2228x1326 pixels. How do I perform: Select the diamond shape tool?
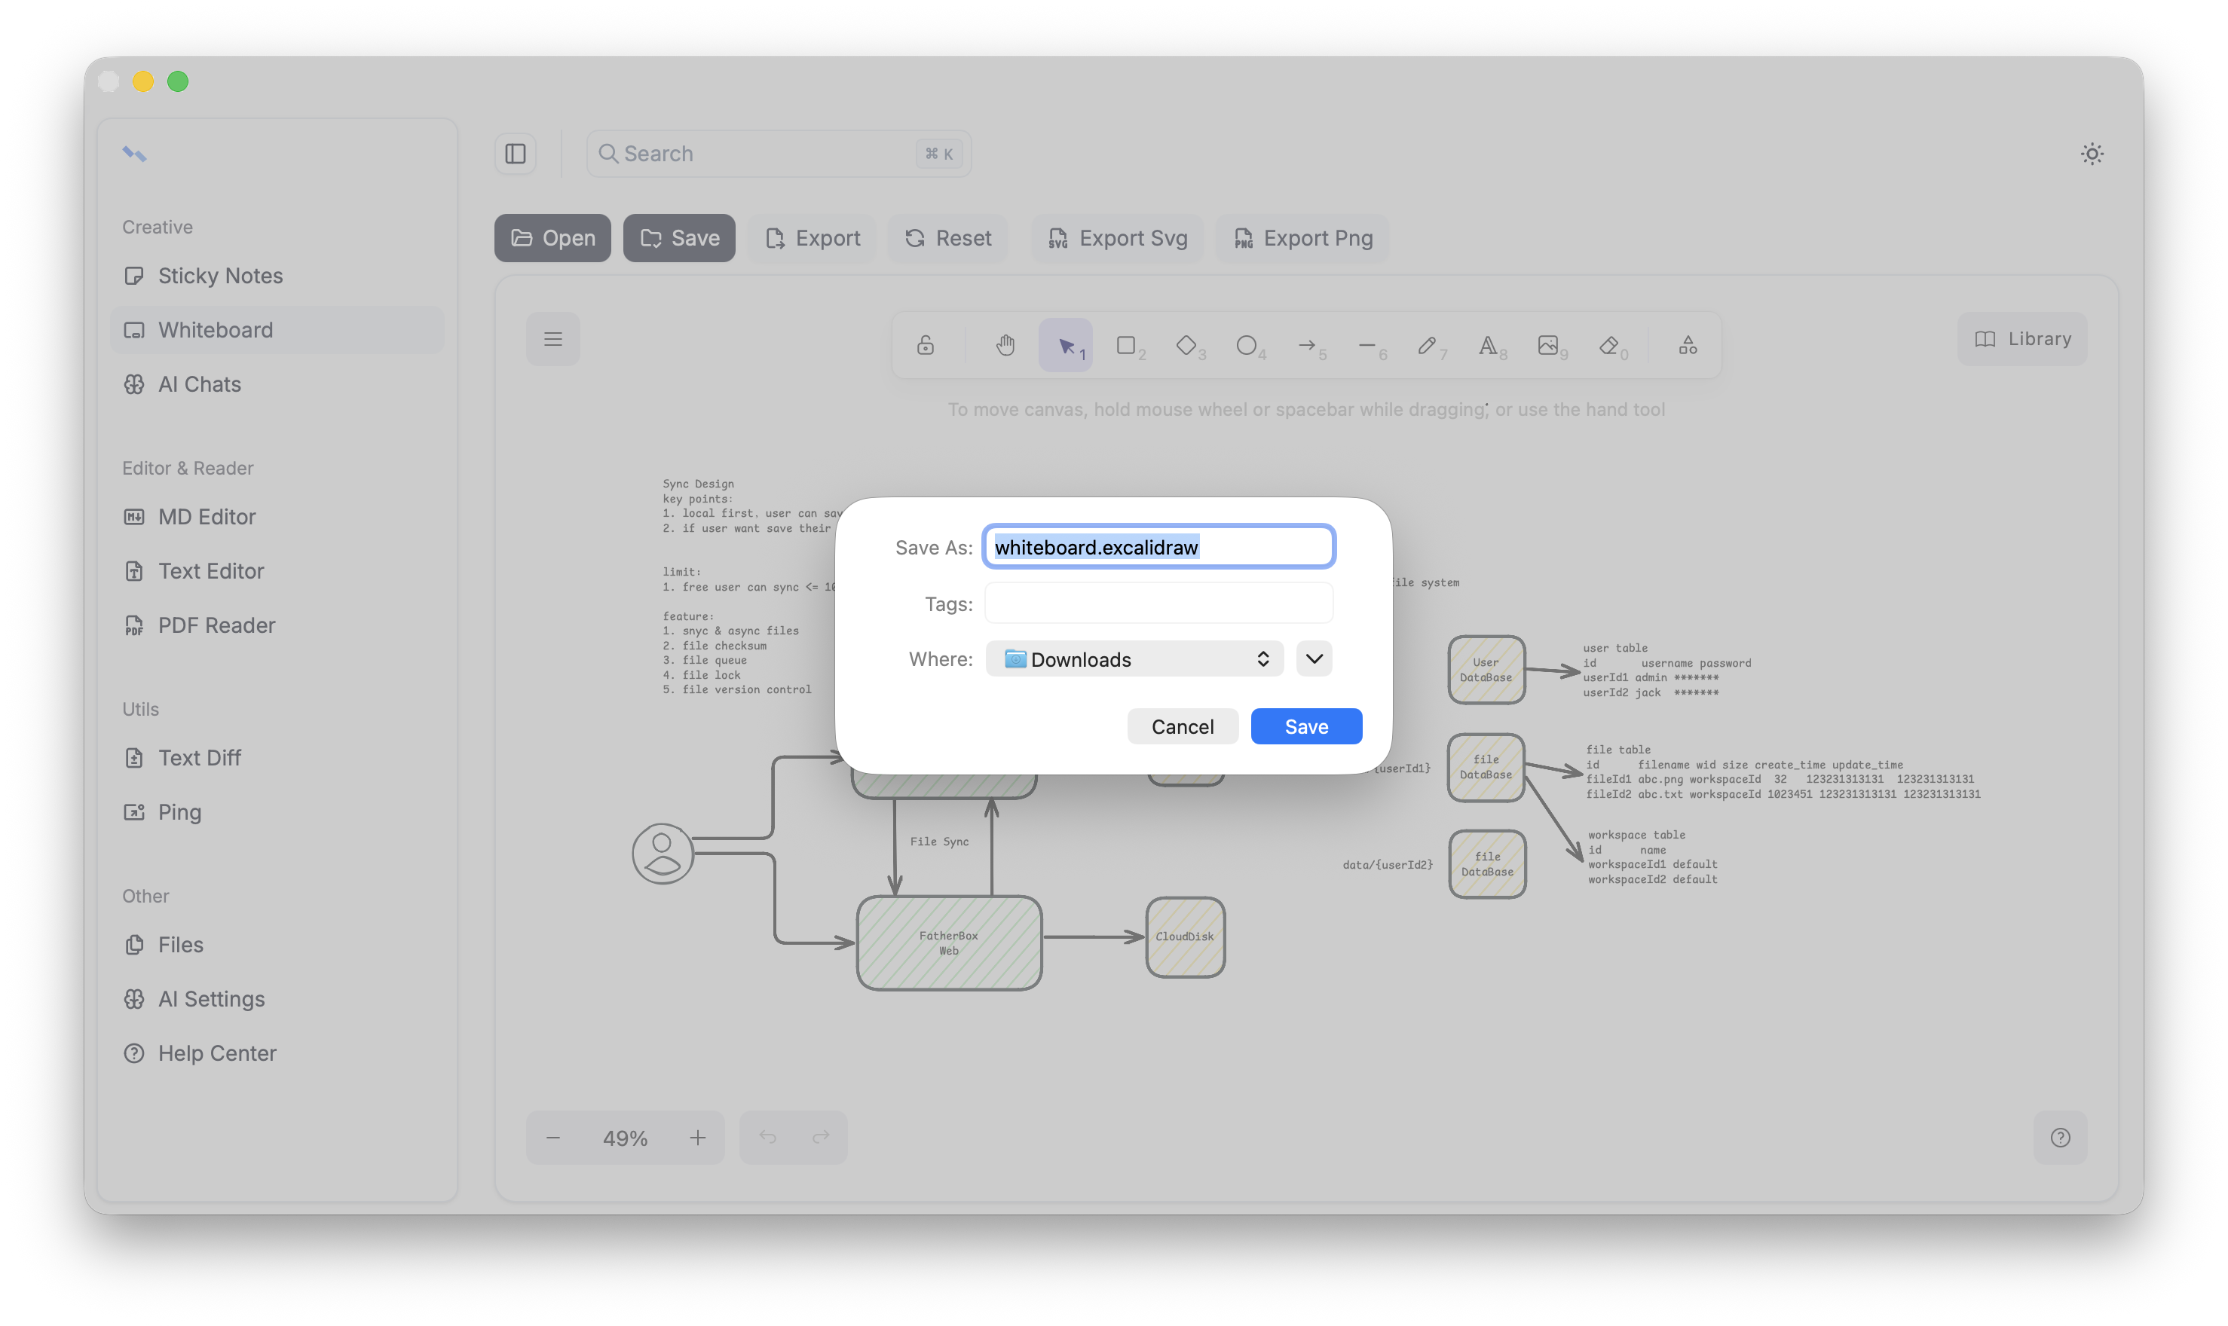(x=1186, y=345)
